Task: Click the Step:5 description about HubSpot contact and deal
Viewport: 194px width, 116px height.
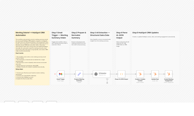Action: (154, 37)
